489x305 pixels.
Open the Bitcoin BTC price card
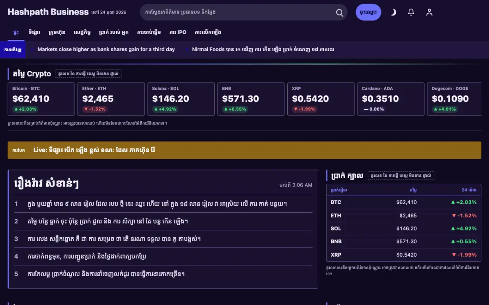(x=41, y=99)
